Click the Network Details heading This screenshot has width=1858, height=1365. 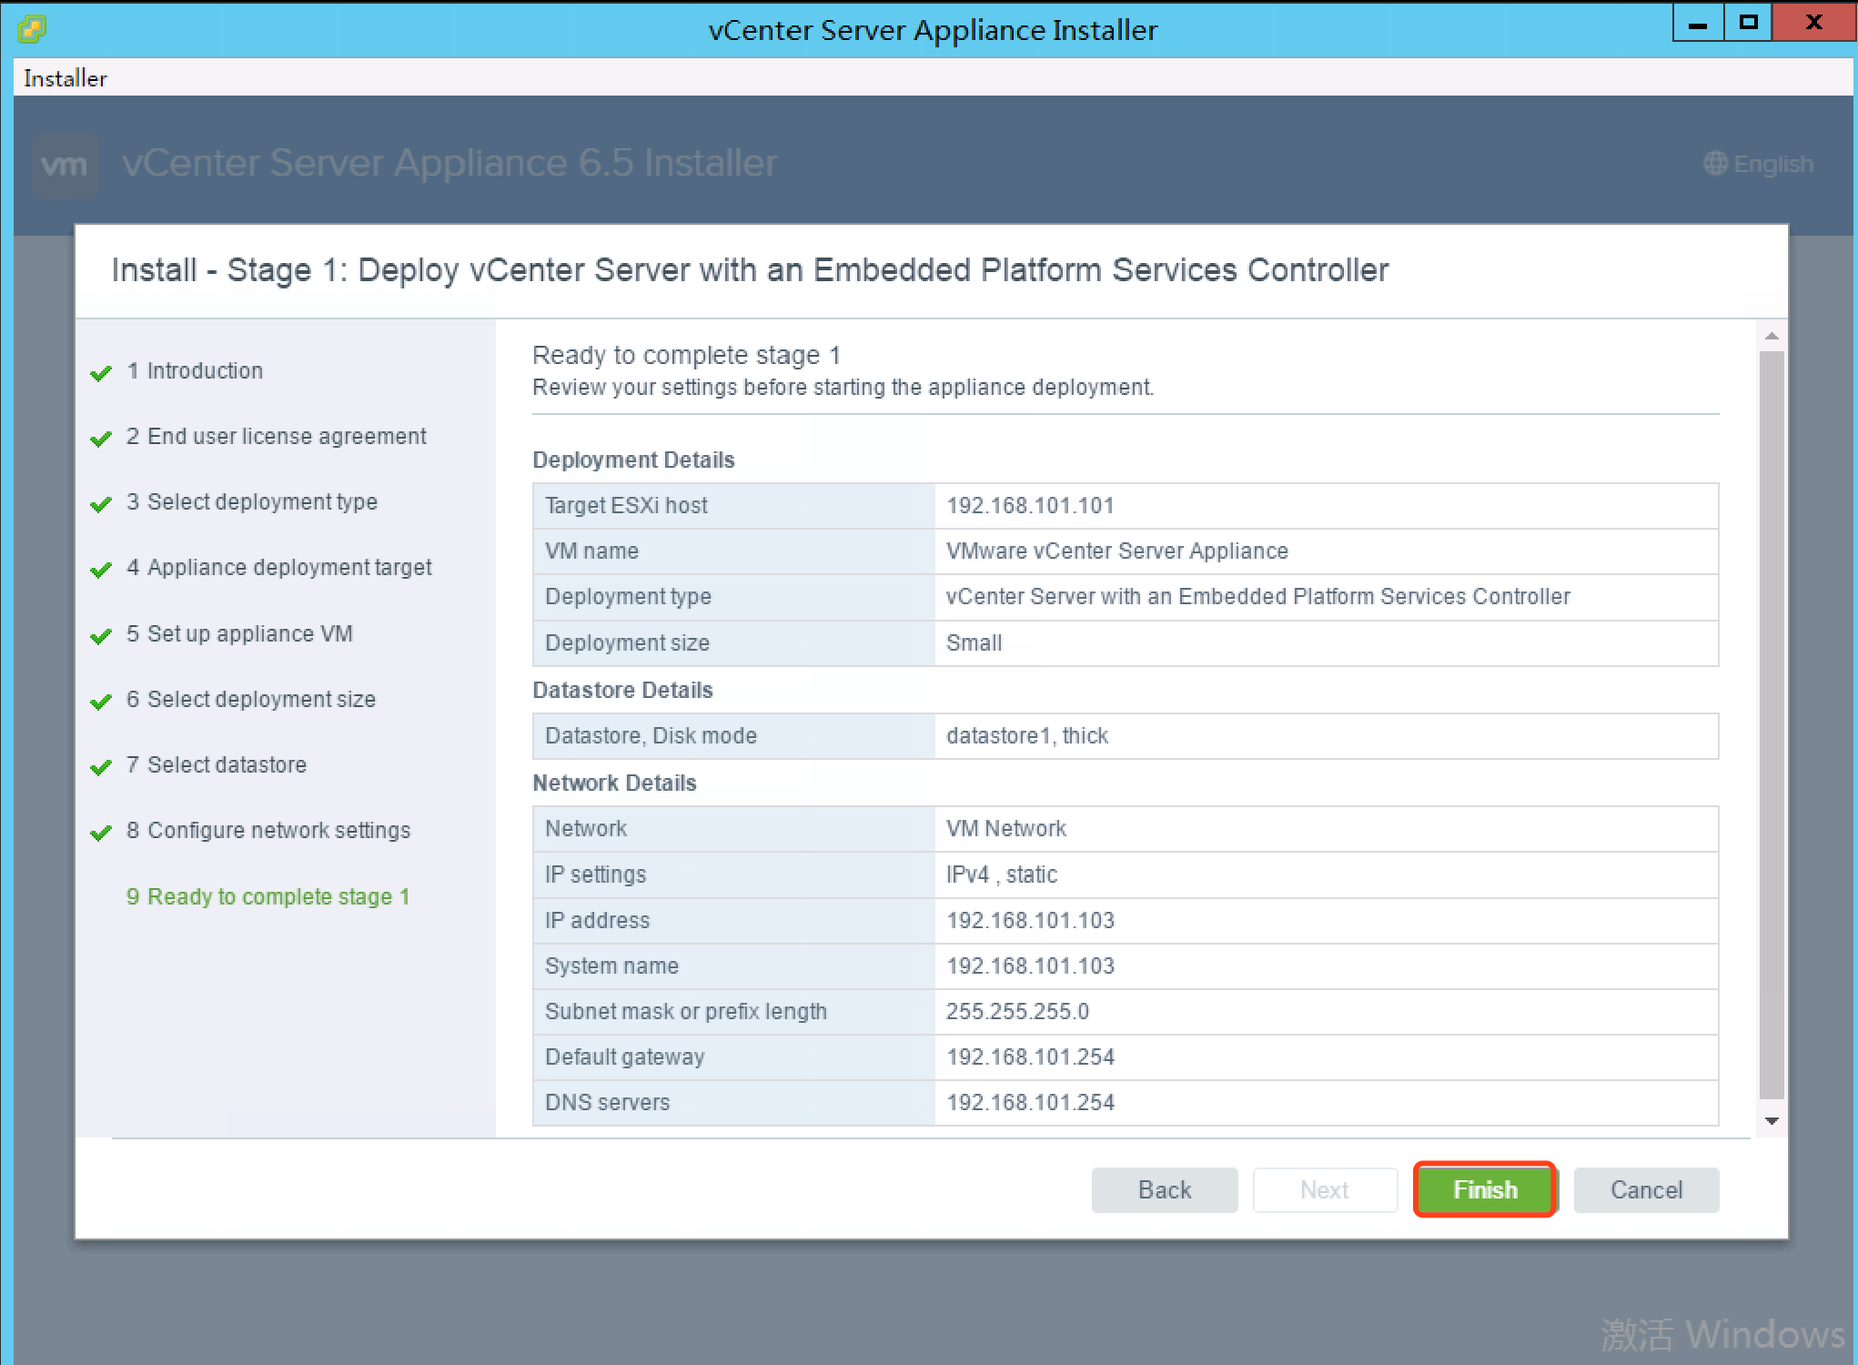[x=614, y=783]
